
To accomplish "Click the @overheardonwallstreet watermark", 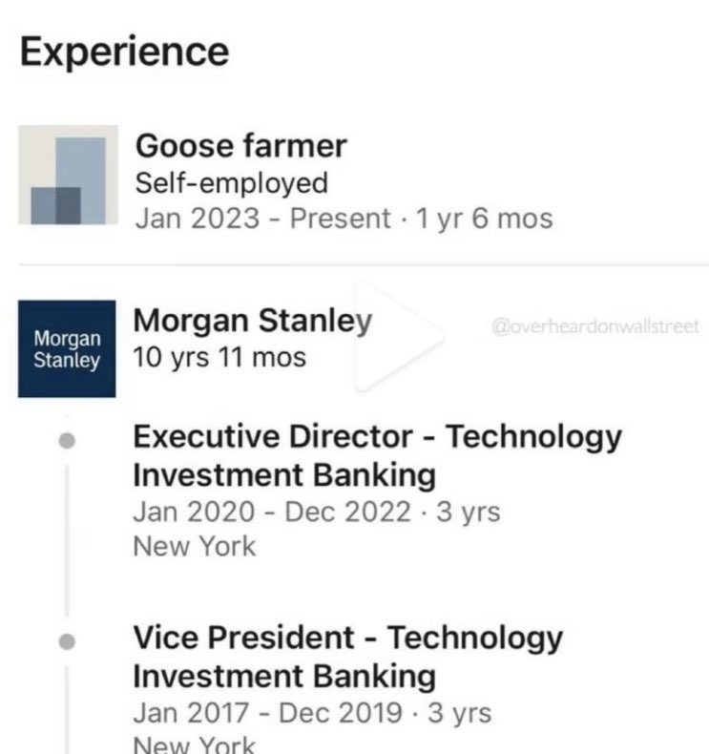I will 594,326.
